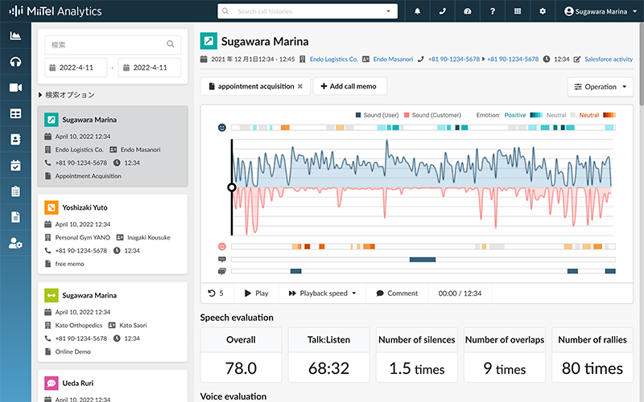Select the Sugawara Marina Kato Orthopedics card

[x=113, y=322]
